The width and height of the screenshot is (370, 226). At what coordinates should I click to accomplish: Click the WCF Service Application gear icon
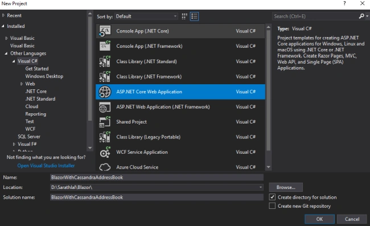point(105,152)
